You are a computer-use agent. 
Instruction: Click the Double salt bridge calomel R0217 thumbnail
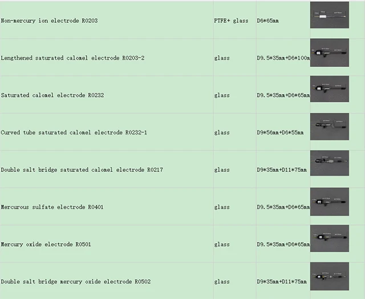click(329, 165)
